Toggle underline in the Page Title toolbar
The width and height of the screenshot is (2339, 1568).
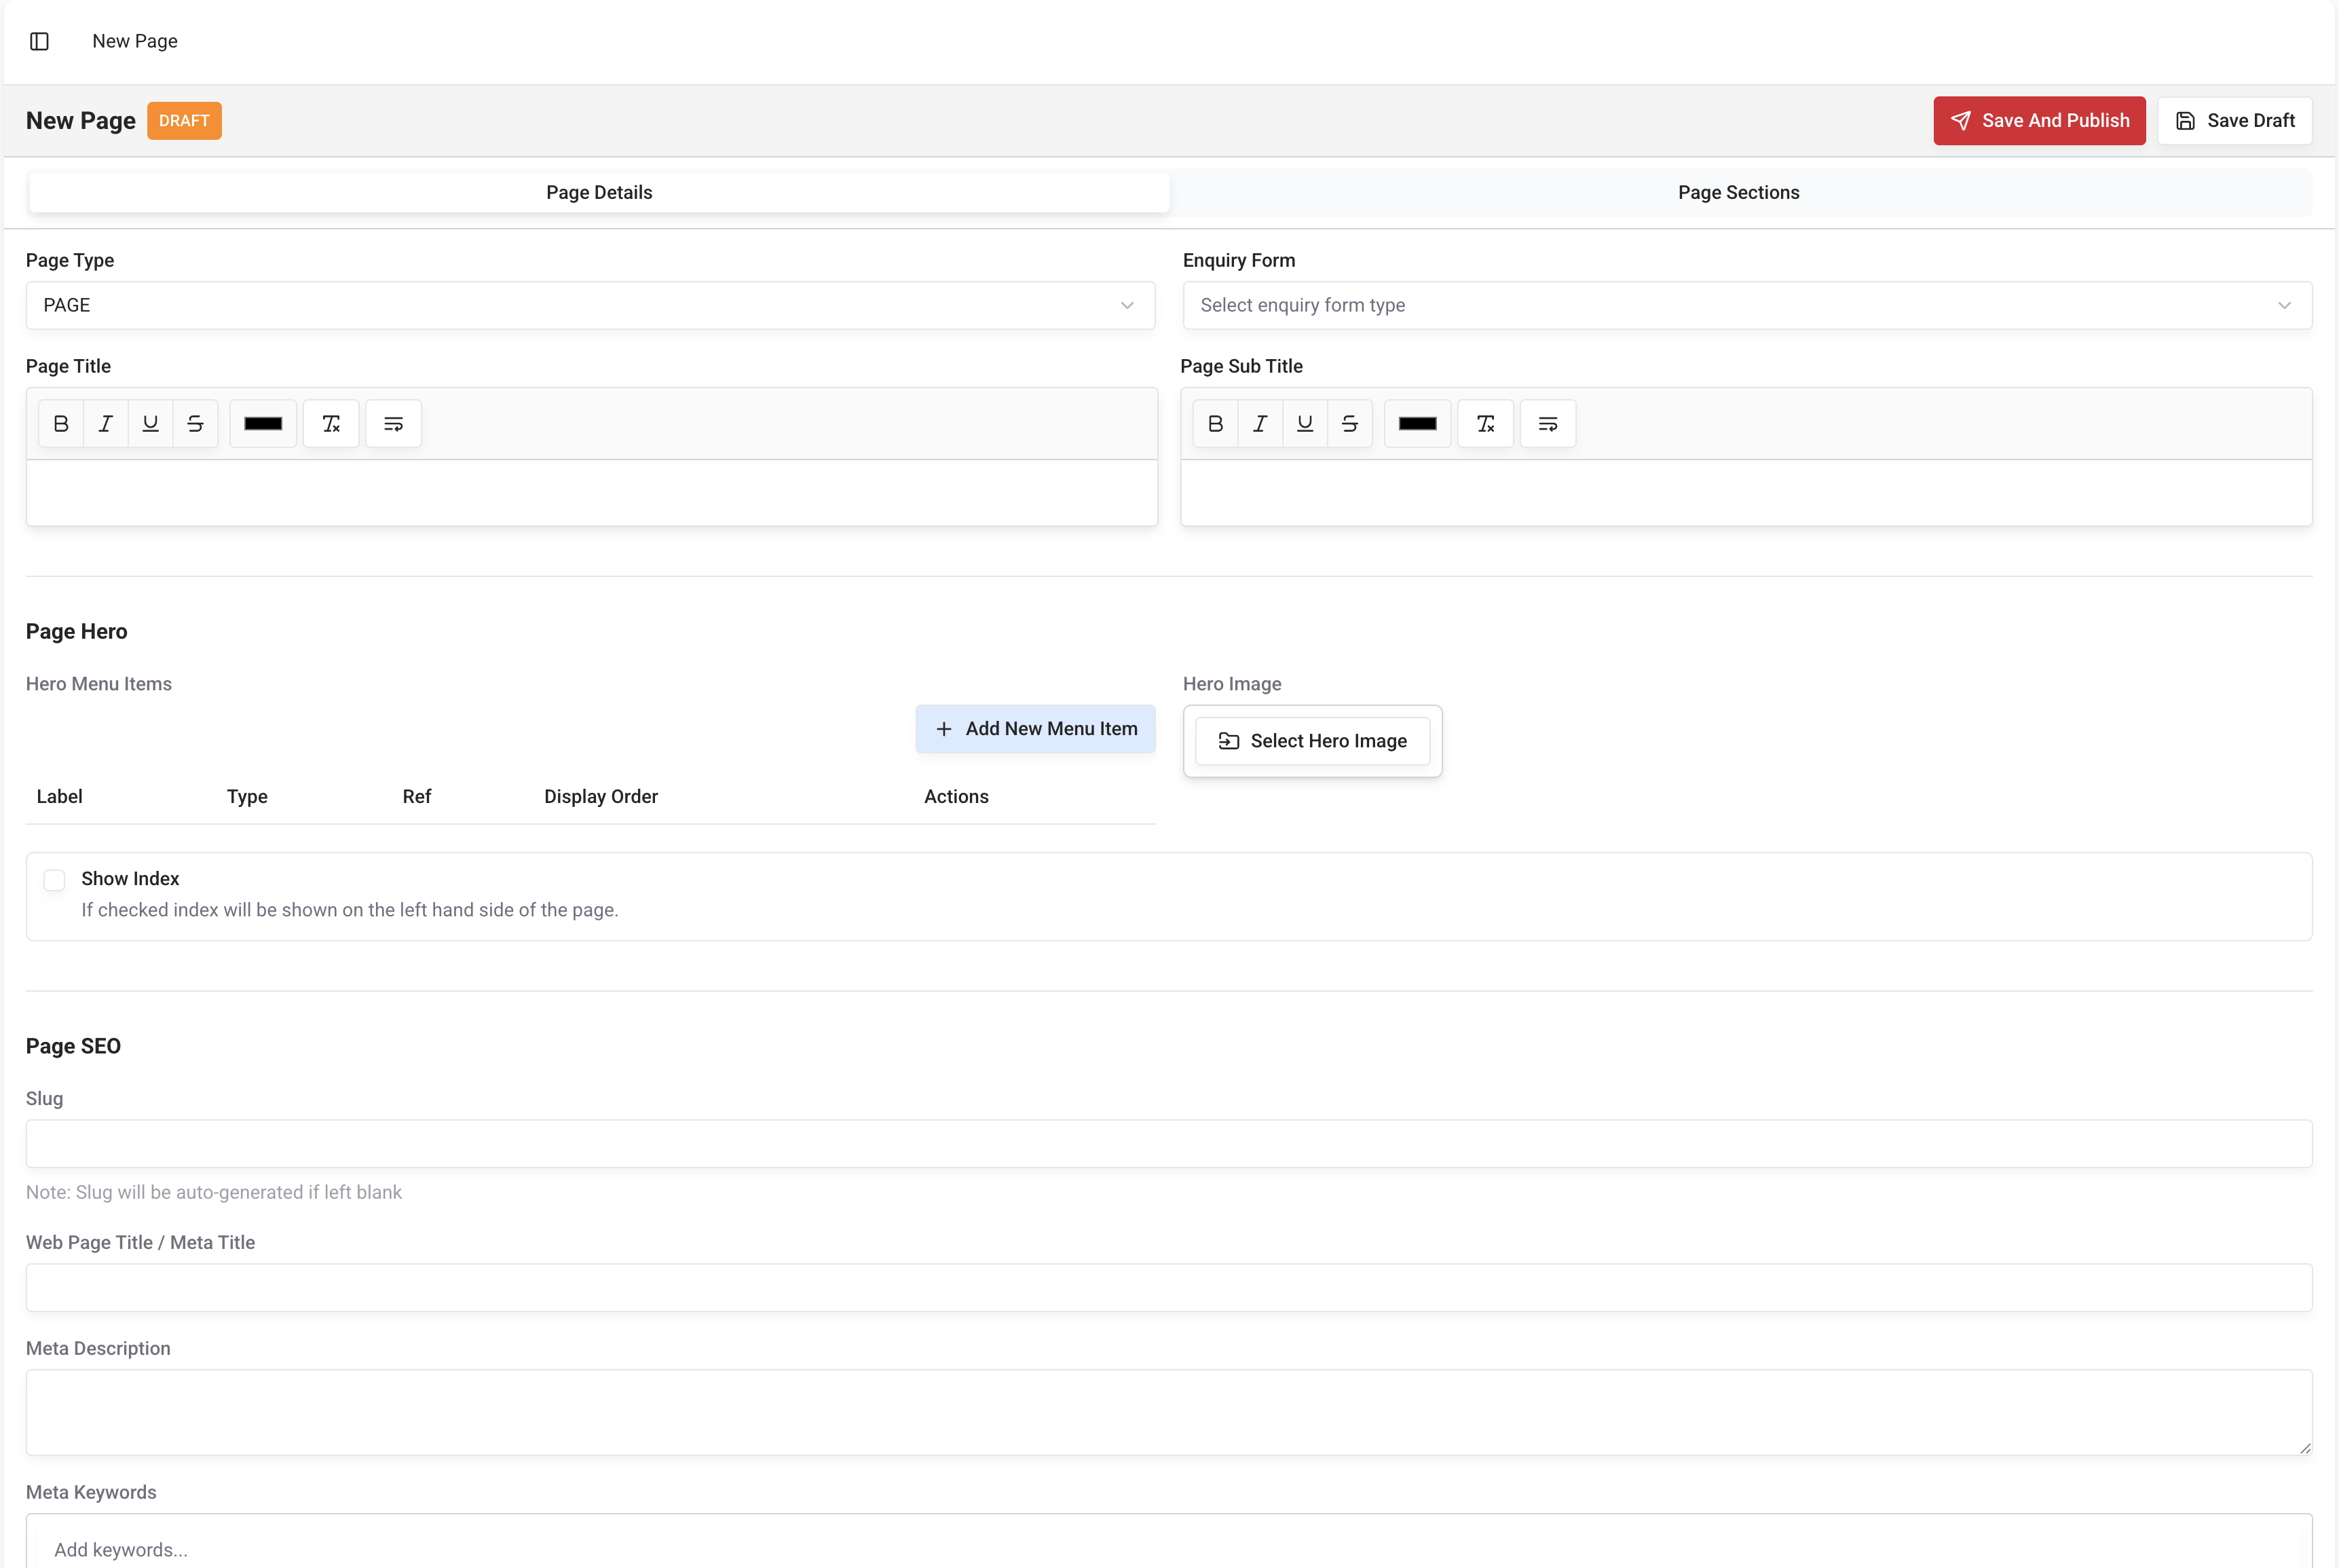pyautogui.click(x=150, y=423)
